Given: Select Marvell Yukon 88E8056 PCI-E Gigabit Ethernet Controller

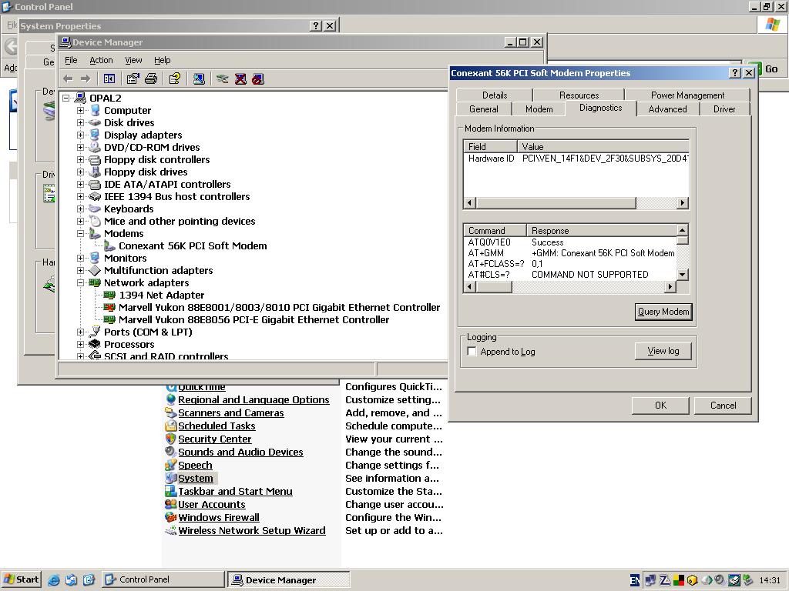Looking at the screenshot, I should (x=254, y=320).
